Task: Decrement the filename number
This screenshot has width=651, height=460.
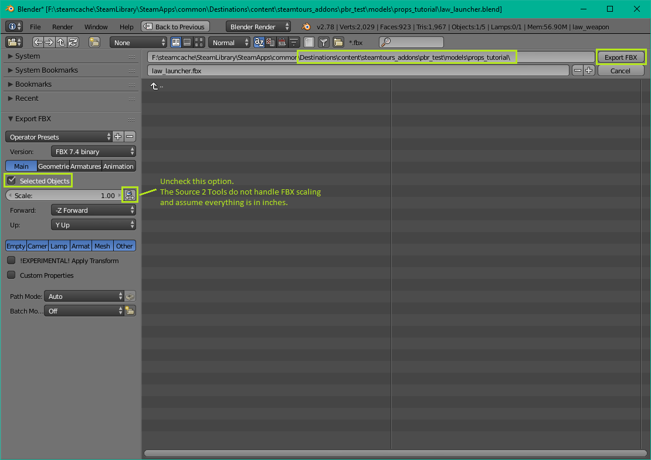Action: (x=578, y=70)
